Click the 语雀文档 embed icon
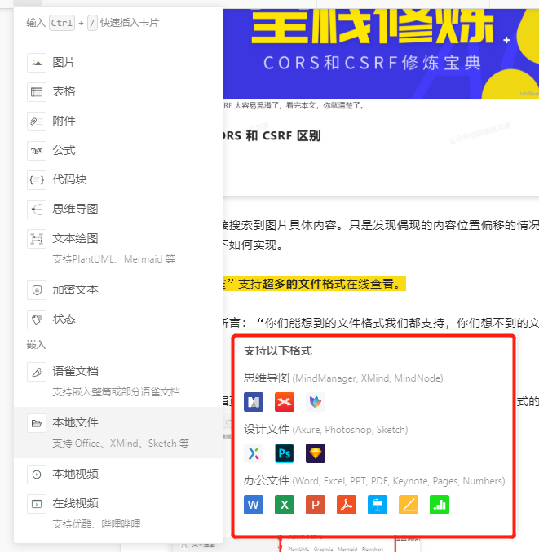Screen dimensions: 539x552 tap(37, 372)
